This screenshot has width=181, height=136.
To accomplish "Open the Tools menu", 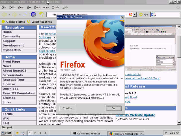I will pos(56,7).
